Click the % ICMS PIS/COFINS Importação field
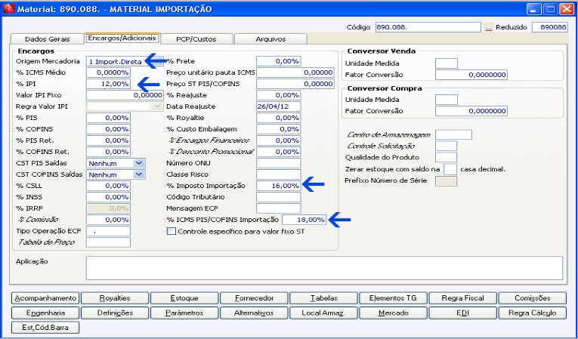The image size is (578, 339). click(304, 220)
